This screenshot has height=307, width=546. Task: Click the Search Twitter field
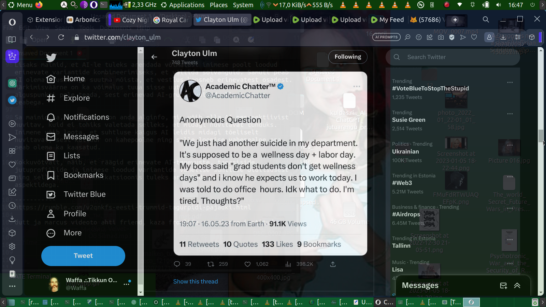click(x=453, y=57)
